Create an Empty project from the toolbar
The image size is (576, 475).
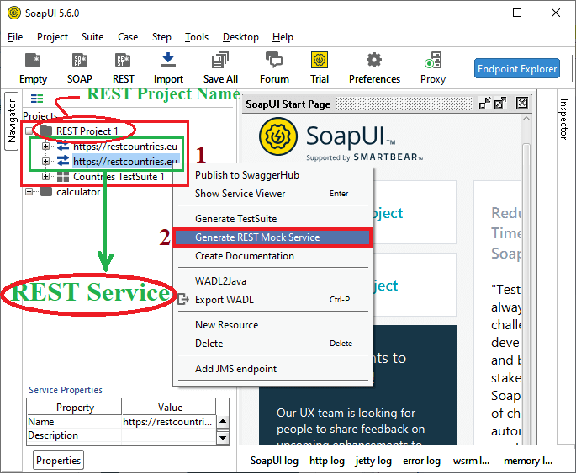point(33,68)
